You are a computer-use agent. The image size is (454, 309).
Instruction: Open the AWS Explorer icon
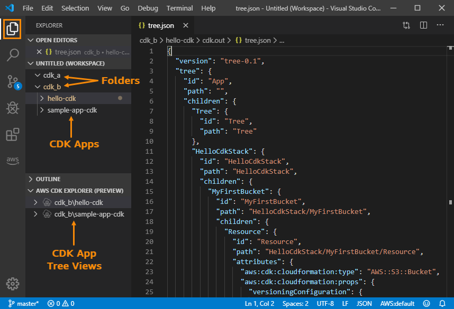(x=13, y=161)
